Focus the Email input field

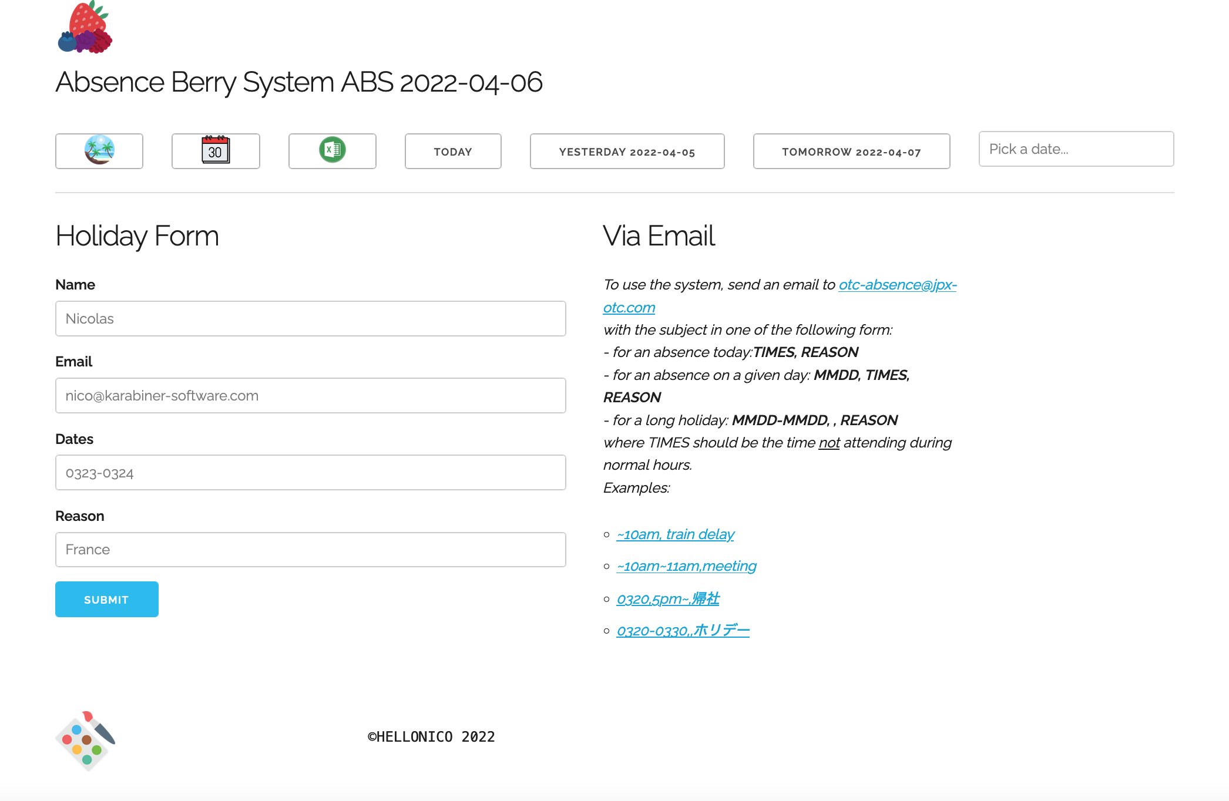pyautogui.click(x=310, y=396)
